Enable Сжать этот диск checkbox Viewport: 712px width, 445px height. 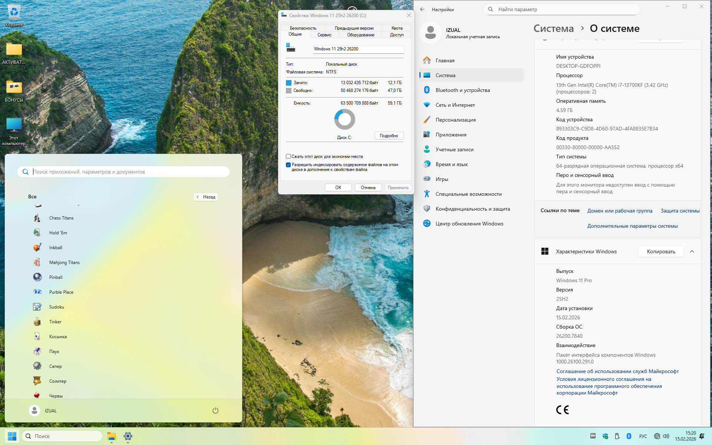[x=288, y=156]
